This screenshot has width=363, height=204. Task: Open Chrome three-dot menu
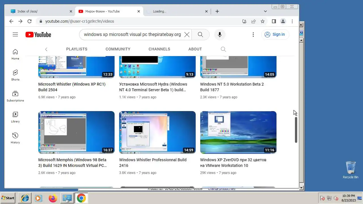click(x=292, y=21)
